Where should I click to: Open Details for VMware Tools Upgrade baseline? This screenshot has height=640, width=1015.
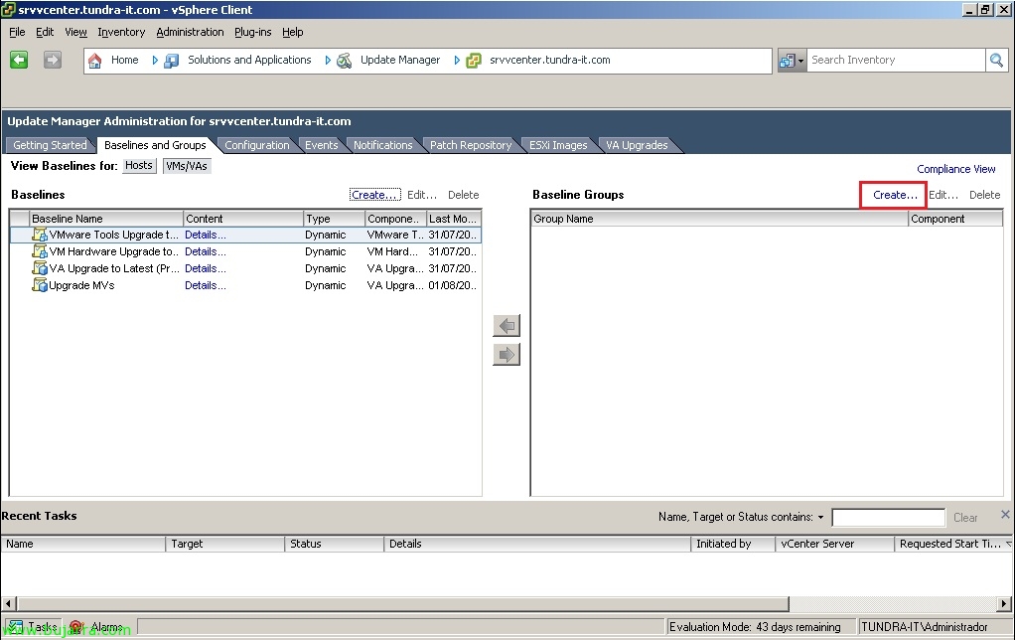pyautogui.click(x=206, y=235)
